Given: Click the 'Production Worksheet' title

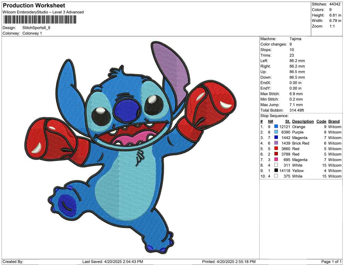Looking at the screenshot, I should coord(34,6).
